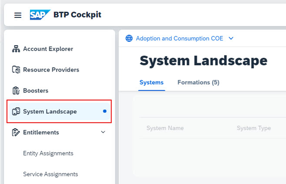Select the Systems tab
This screenshot has height=184, width=286.
click(x=151, y=82)
